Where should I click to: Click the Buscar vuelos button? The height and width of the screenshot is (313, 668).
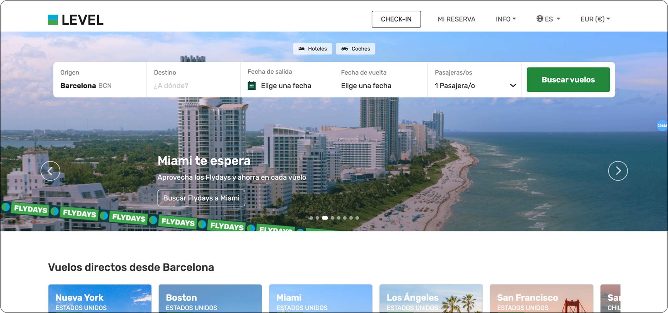coord(568,80)
